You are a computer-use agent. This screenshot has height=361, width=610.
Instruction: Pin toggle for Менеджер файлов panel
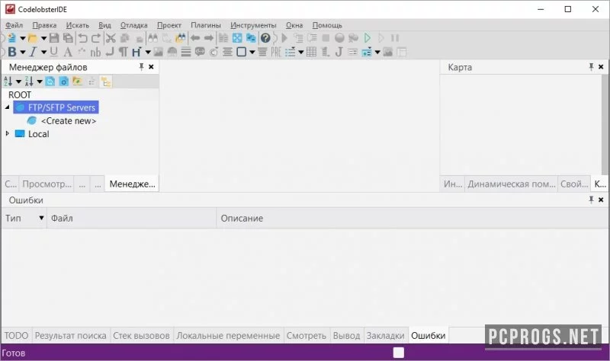(142, 67)
